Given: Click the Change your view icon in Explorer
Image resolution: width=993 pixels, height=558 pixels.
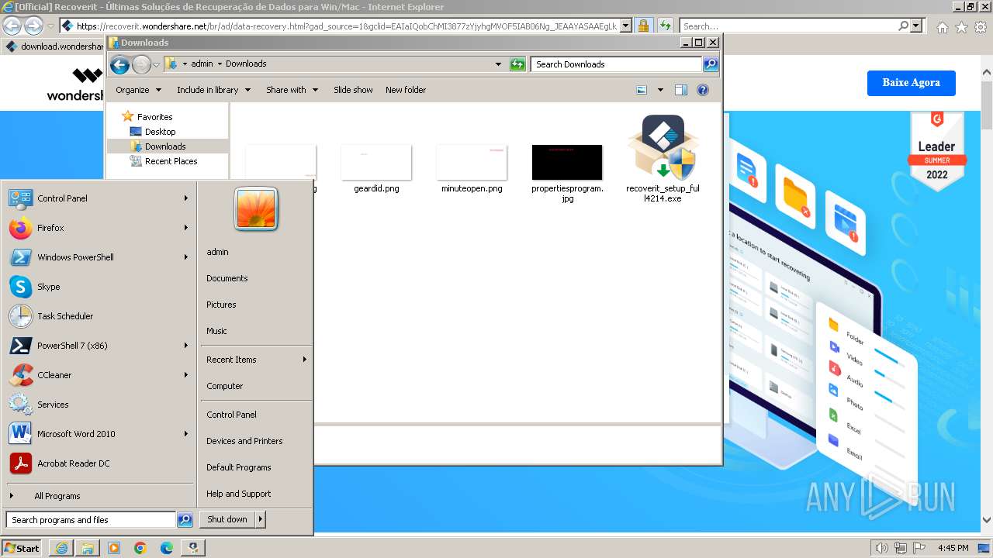Looking at the screenshot, I should pos(642,90).
